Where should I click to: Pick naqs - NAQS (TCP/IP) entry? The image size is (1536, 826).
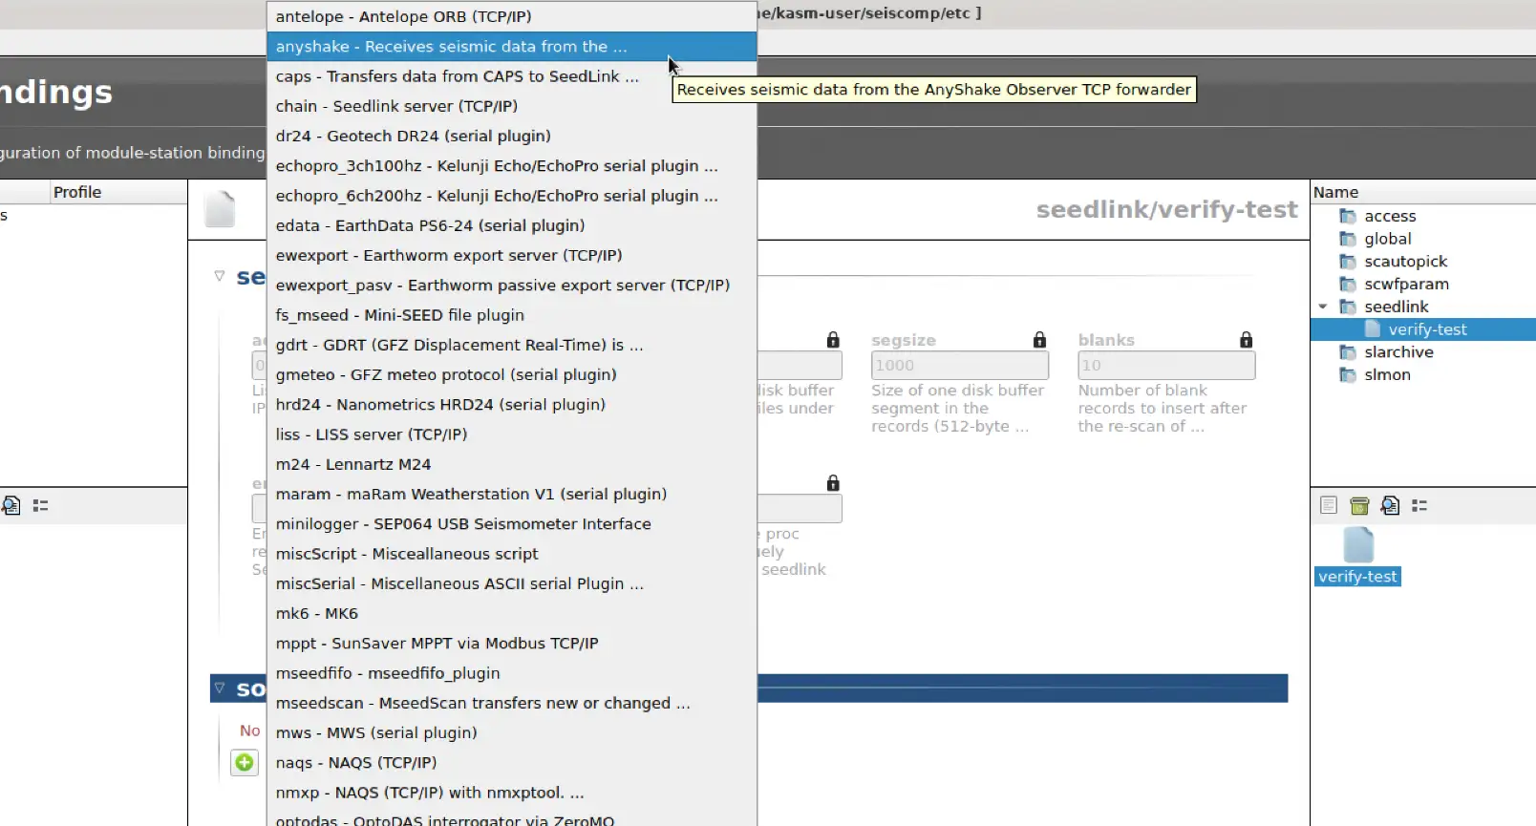click(x=512, y=763)
